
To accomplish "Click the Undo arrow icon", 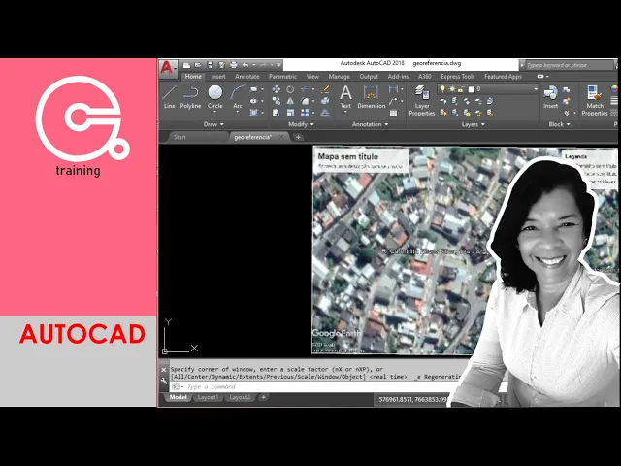I will [x=245, y=65].
